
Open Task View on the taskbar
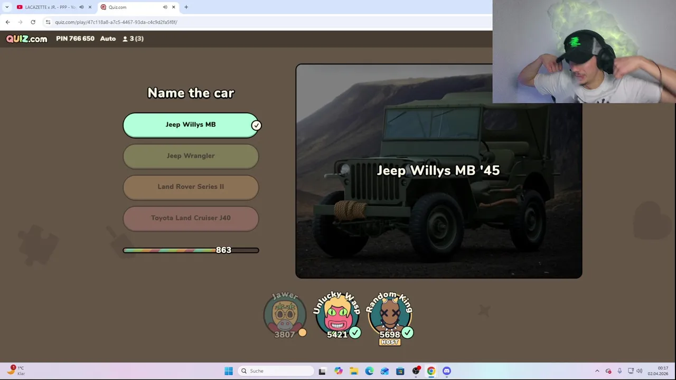(322, 371)
